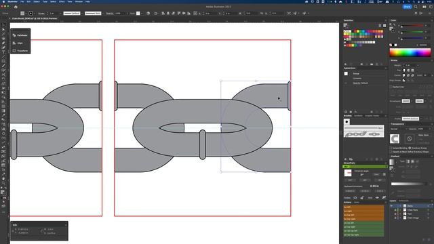Click the green slider in Color panel
Viewport: 434px width, 244px height.
pyautogui.click(x=412, y=32)
